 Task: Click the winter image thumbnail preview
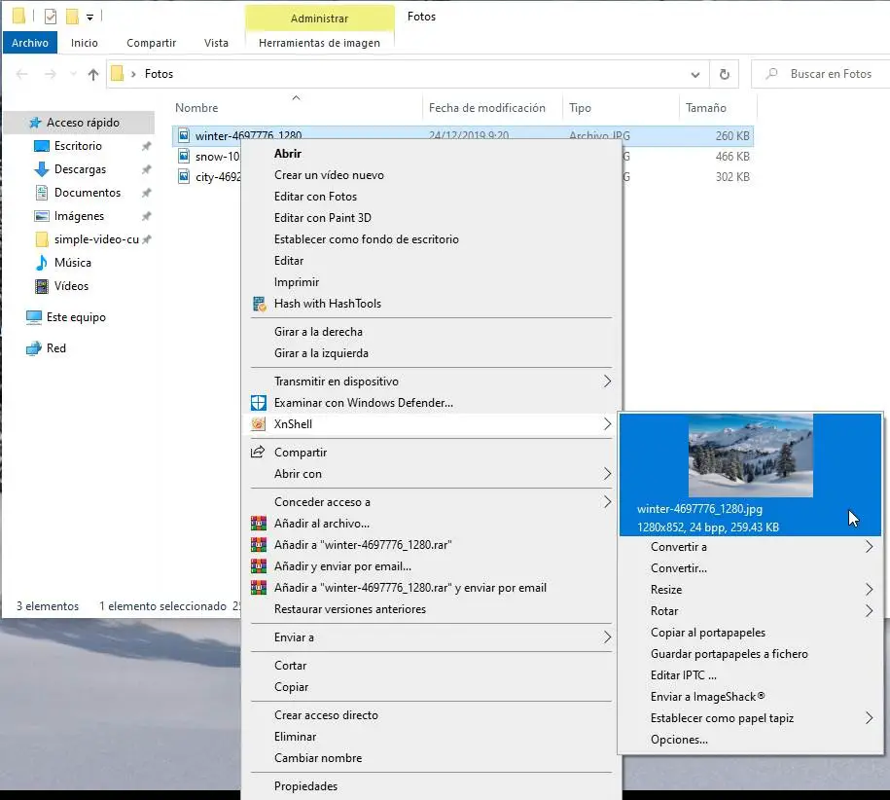tap(750, 455)
